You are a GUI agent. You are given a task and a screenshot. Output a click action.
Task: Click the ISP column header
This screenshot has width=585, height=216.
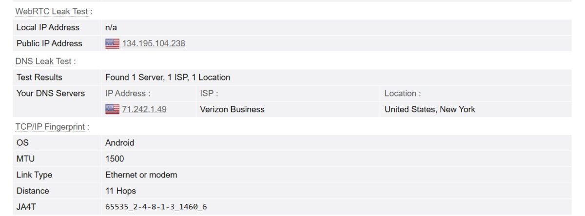click(209, 93)
